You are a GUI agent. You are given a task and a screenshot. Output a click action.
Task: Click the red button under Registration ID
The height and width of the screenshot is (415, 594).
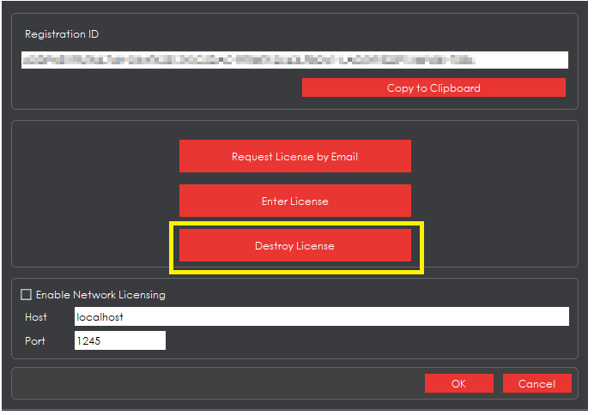433,87
